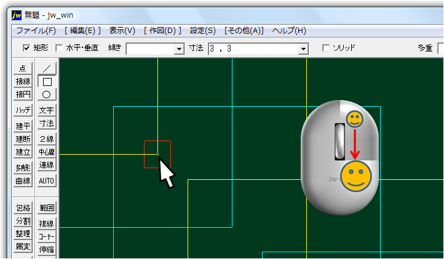Select the line drawing tool icon
Viewport: 444px width, 259px height.
[47, 68]
